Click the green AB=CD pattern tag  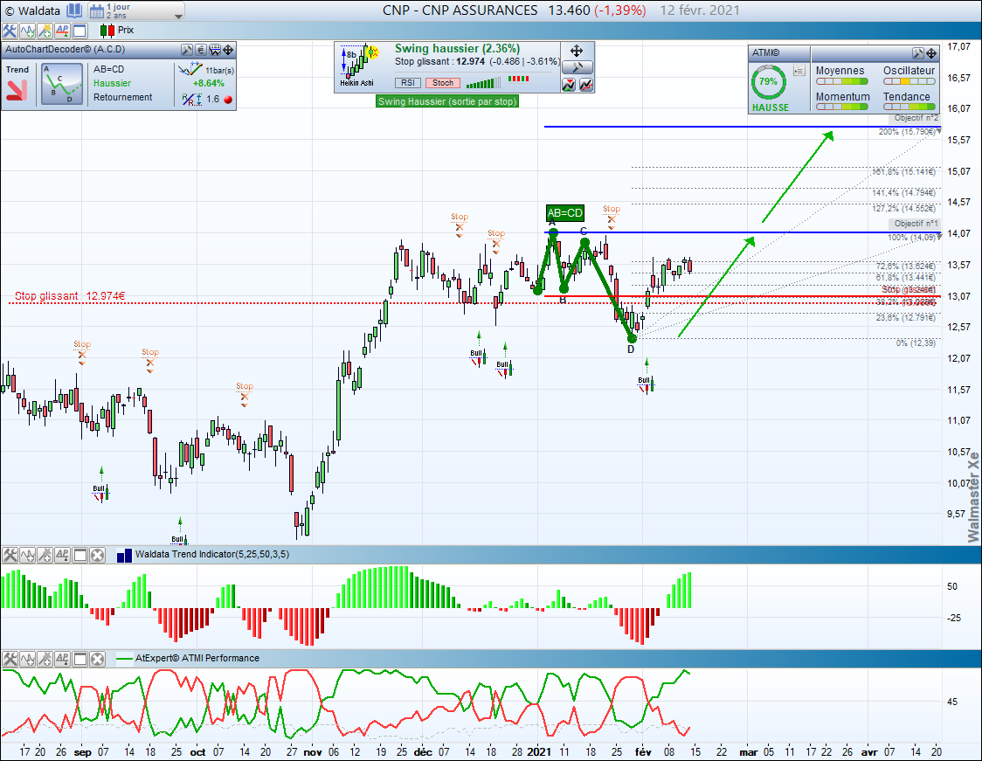click(565, 213)
